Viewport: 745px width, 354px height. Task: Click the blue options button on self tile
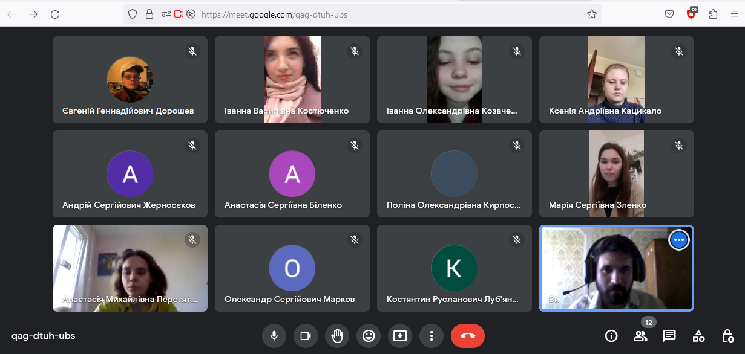point(679,240)
